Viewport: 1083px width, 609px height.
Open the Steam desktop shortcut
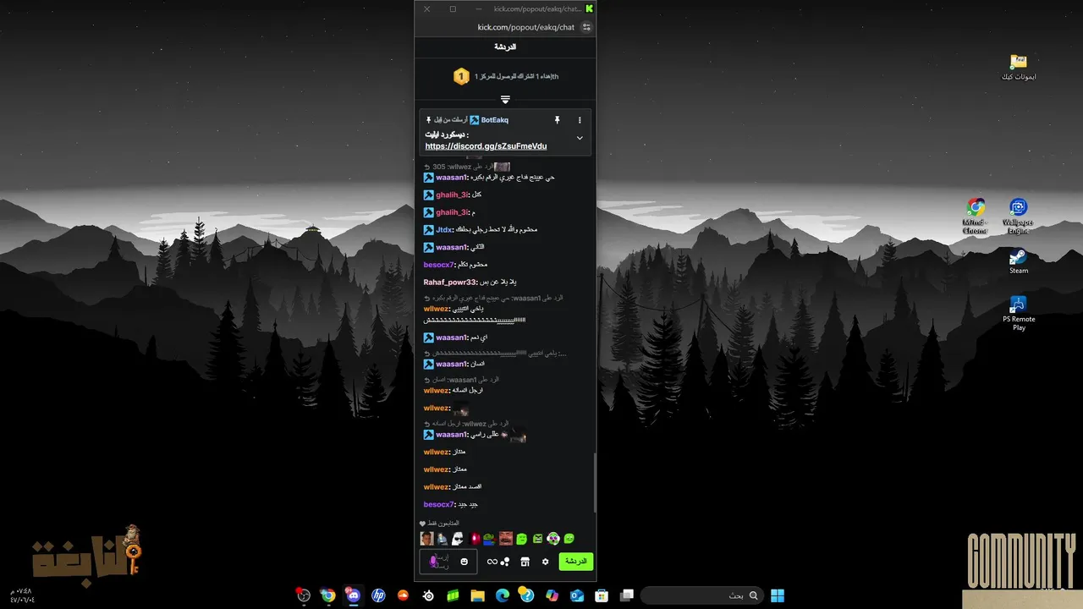point(1019,261)
